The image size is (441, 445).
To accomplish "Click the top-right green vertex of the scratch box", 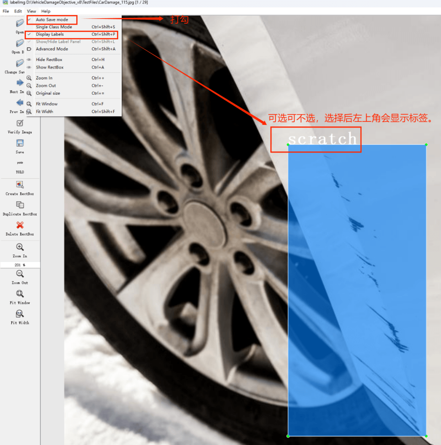I will pyautogui.click(x=426, y=145).
